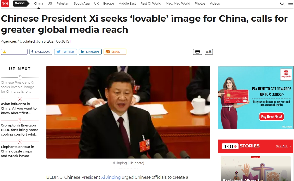Click the Xi Jinping hyperlink
The width and height of the screenshot is (294, 181).
point(111,177)
